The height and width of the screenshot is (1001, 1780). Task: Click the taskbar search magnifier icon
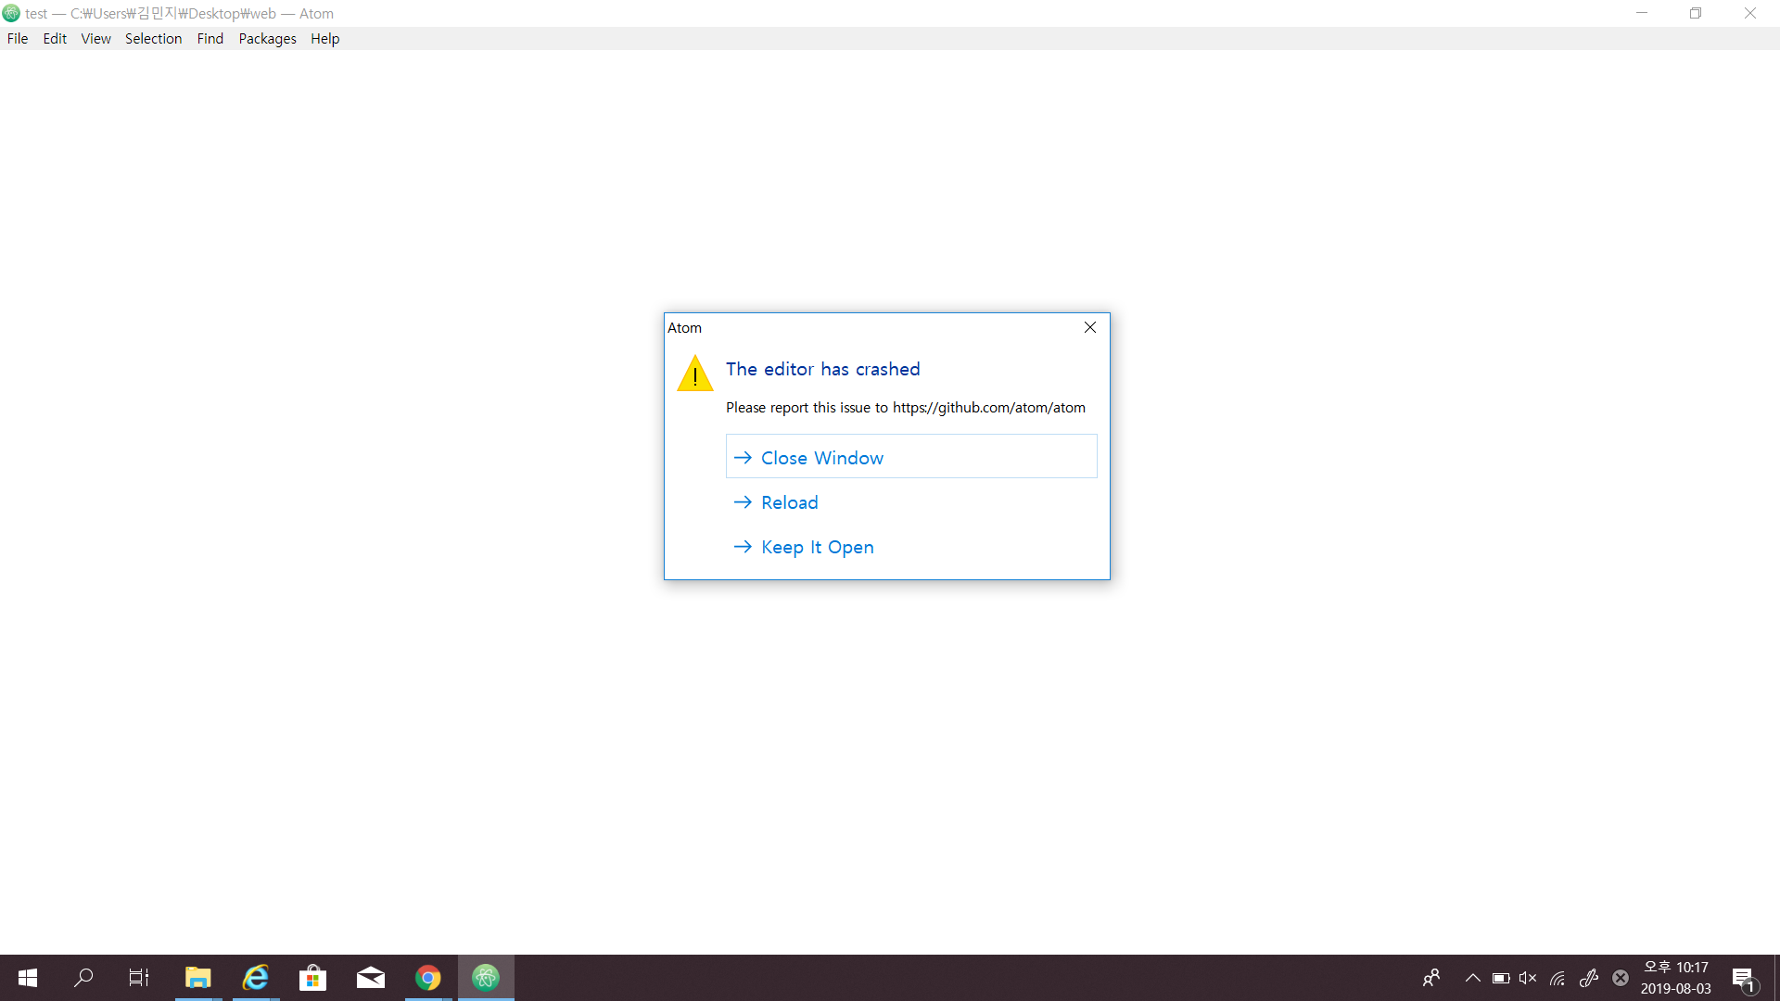click(x=83, y=977)
